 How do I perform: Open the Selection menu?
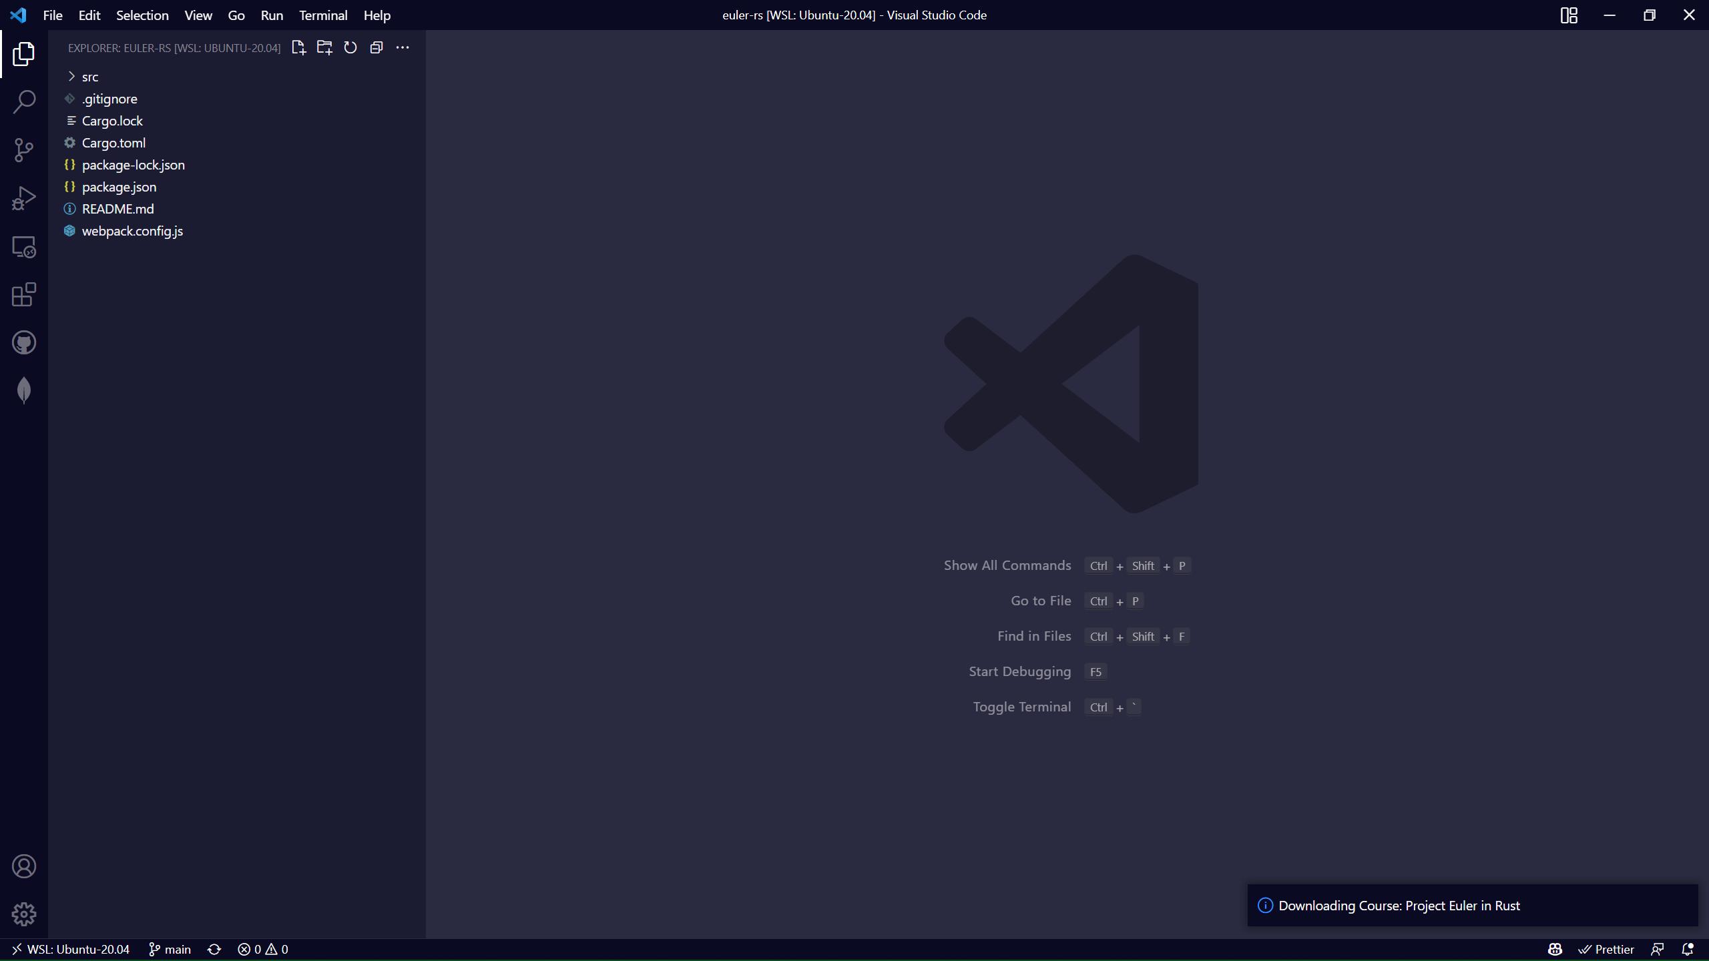(142, 15)
